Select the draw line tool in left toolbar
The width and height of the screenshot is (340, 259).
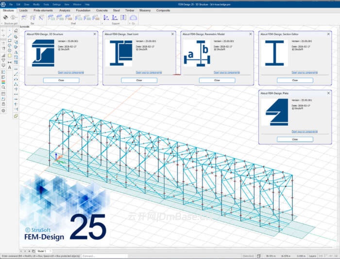pos(10,35)
